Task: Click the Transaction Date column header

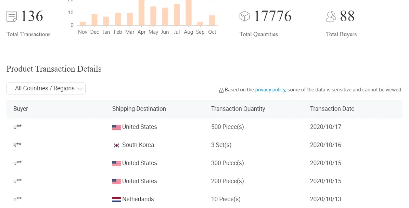Action: click(x=332, y=109)
